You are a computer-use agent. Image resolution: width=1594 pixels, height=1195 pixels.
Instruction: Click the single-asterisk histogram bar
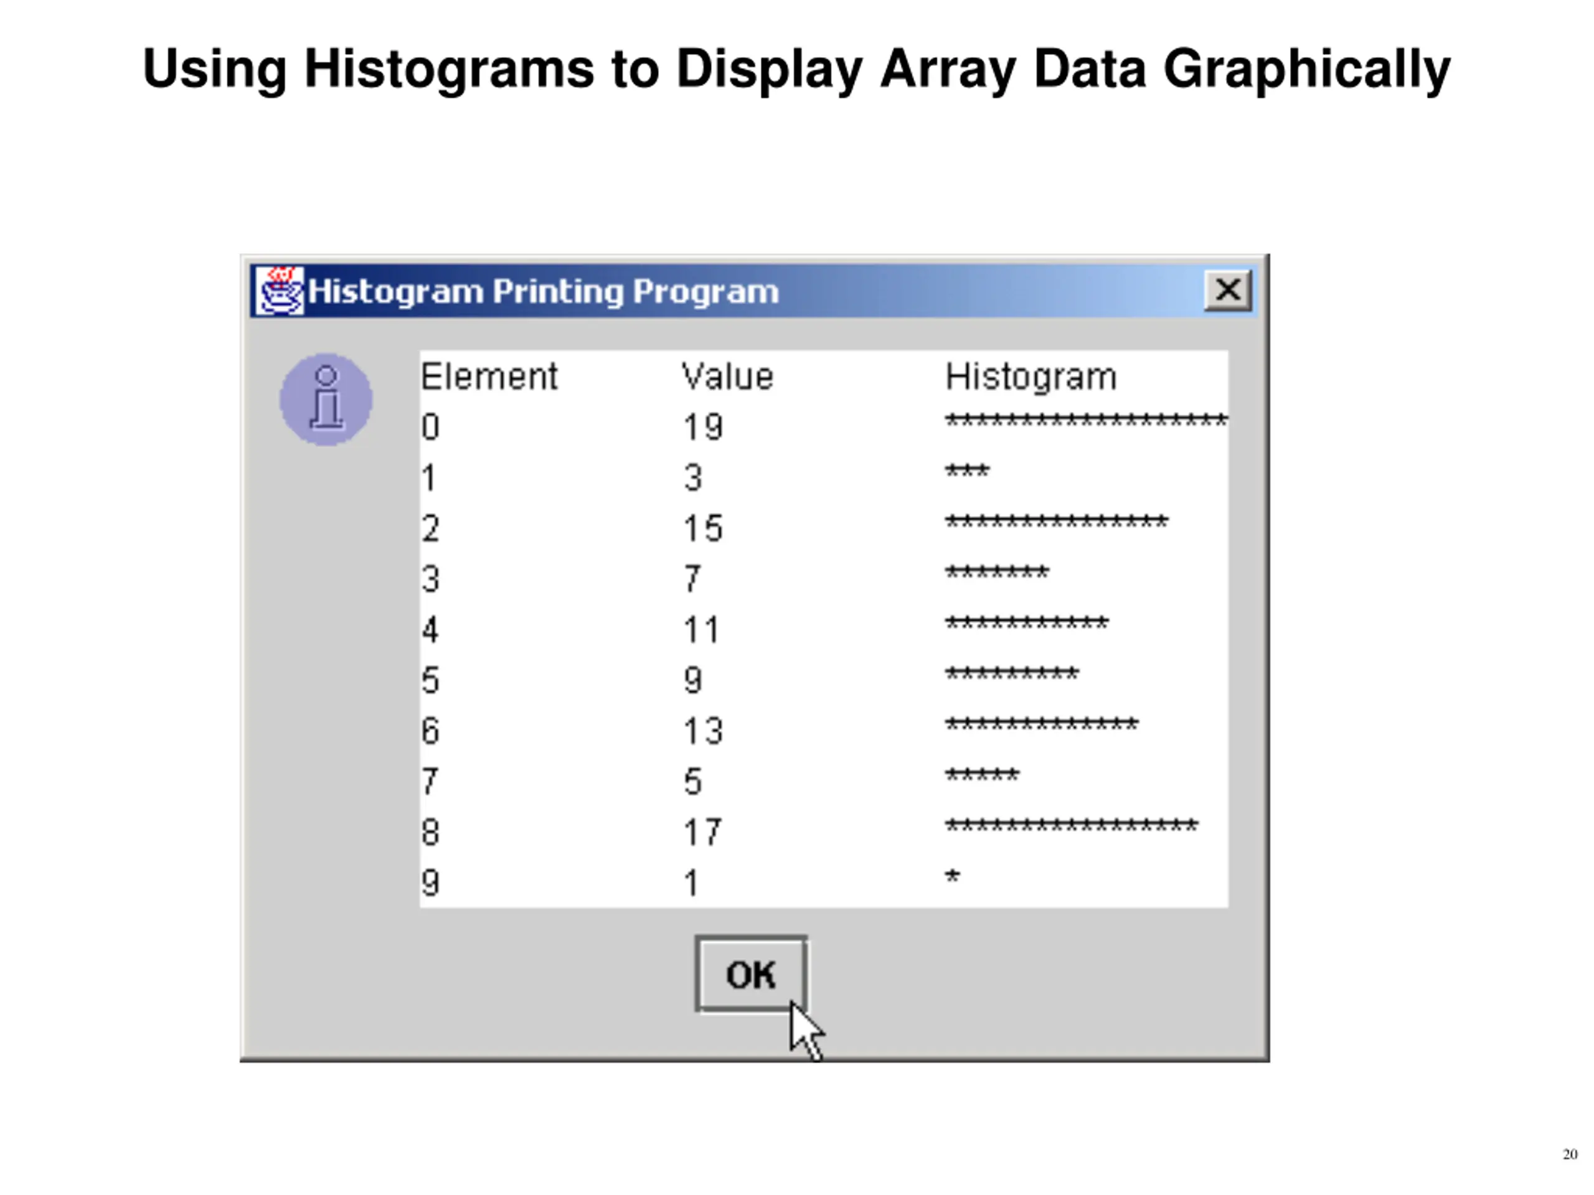[953, 876]
